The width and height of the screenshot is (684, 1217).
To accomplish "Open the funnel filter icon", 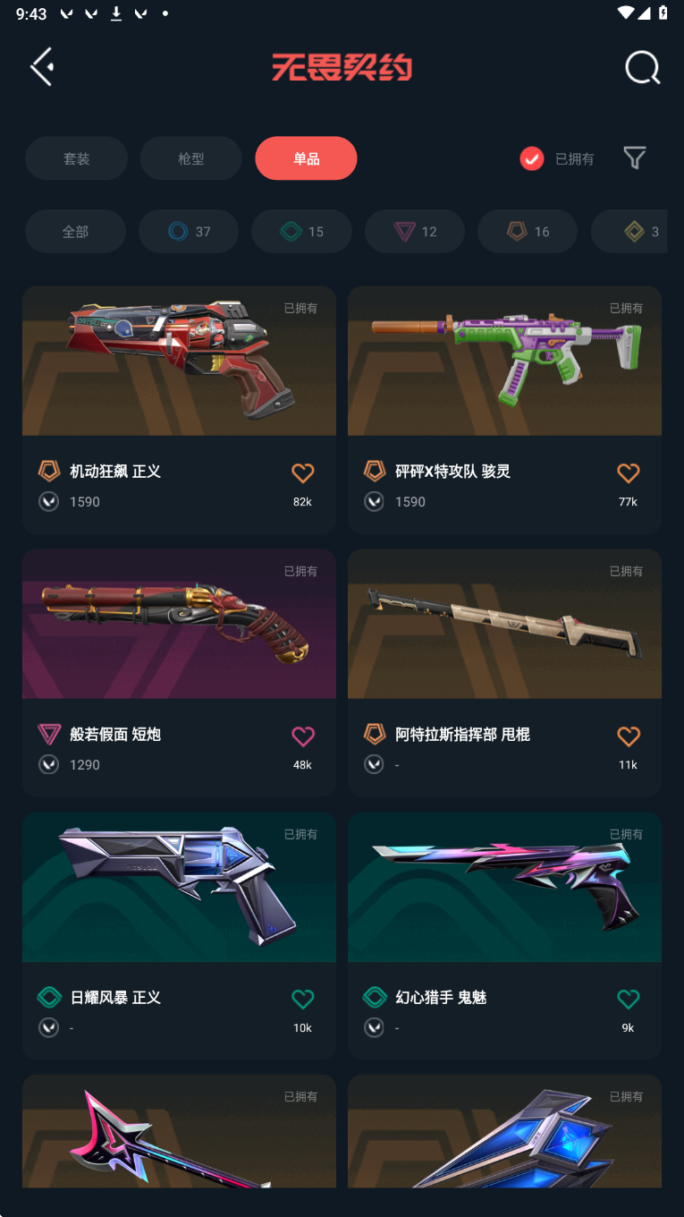I will tap(635, 158).
